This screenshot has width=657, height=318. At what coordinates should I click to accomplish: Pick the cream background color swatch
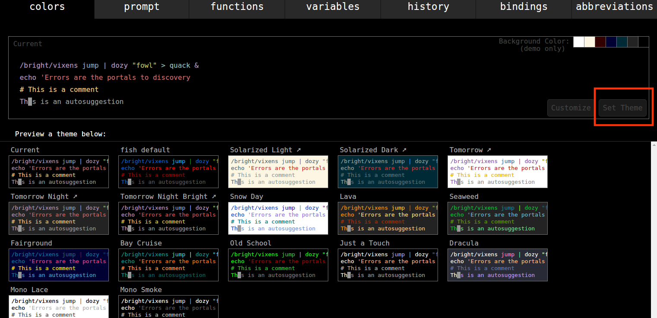point(590,42)
